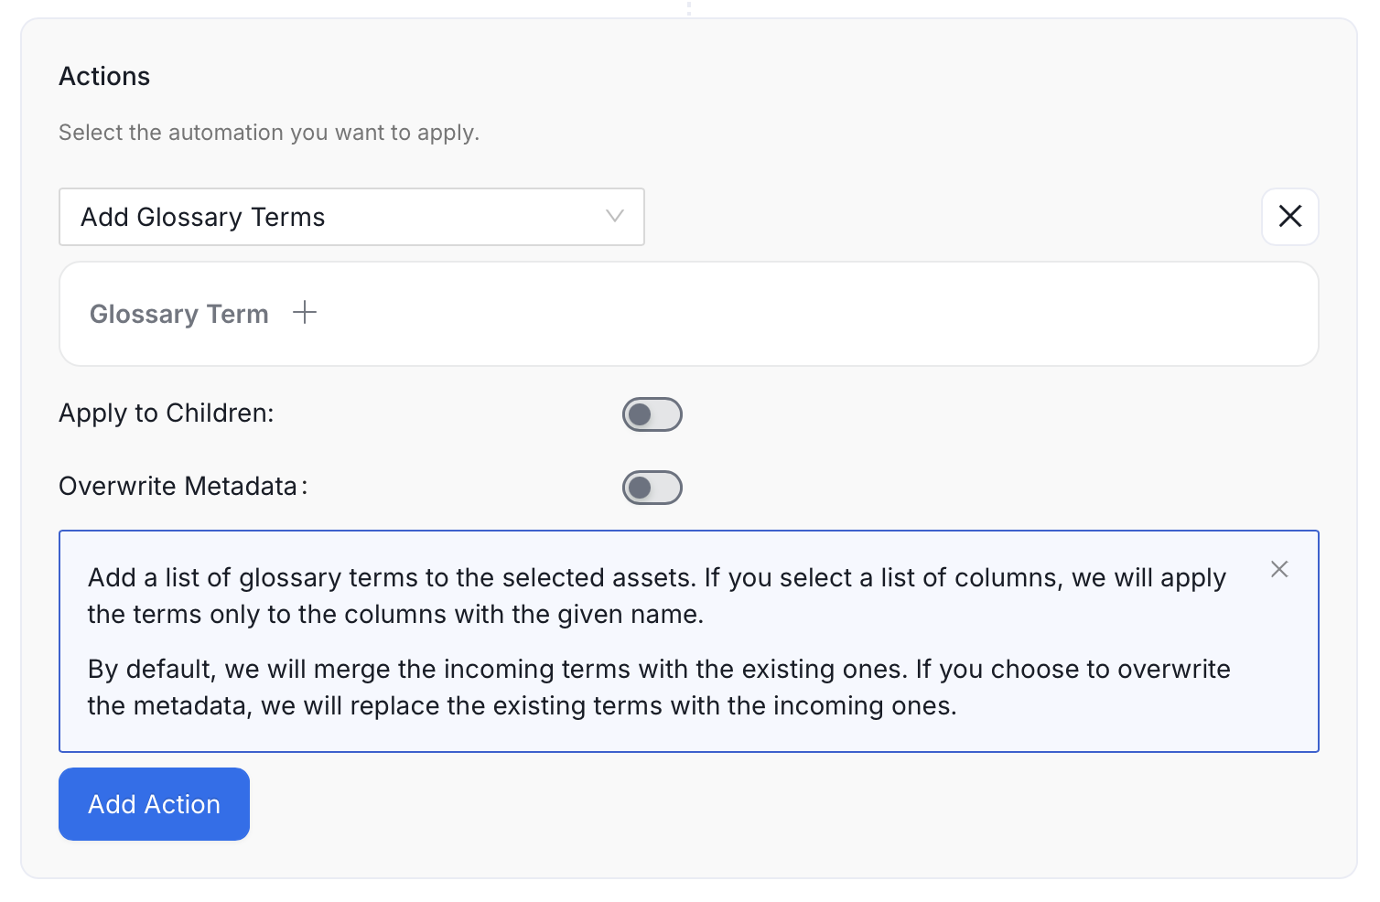Viewport: 1380px width, 902px height.
Task: Click the grey knob of Overwrite Metadata
Action: coord(640,488)
